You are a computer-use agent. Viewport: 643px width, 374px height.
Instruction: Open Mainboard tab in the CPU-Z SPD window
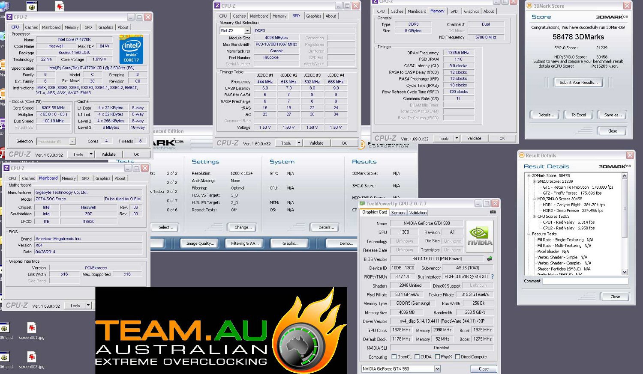coord(259,16)
